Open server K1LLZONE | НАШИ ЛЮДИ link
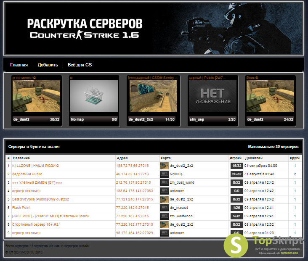This screenshot has height=261, width=308. pyautogui.click(x=35, y=166)
